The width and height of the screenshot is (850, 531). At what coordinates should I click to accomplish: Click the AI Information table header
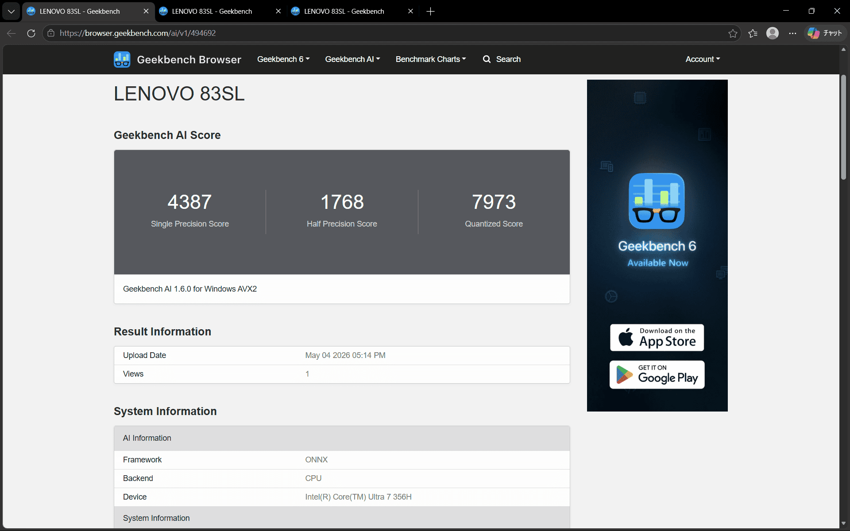[x=342, y=438]
